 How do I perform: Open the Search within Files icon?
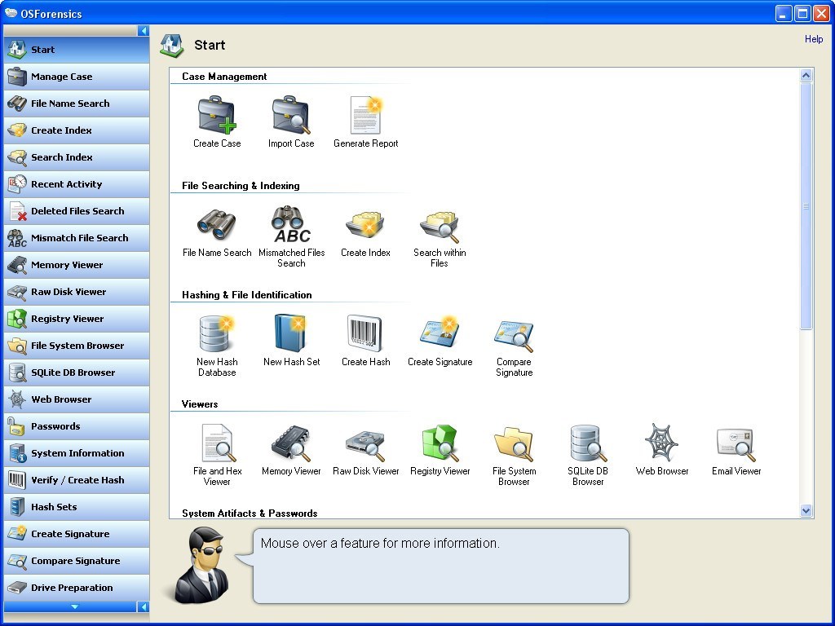coord(440,226)
